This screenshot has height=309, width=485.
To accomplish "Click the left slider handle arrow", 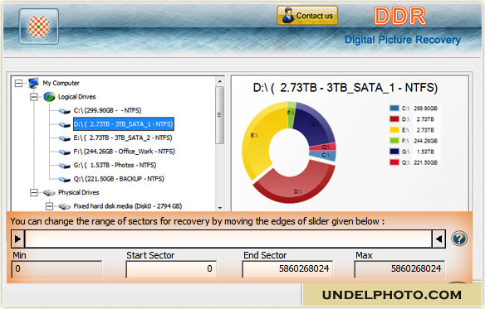I will [18, 239].
